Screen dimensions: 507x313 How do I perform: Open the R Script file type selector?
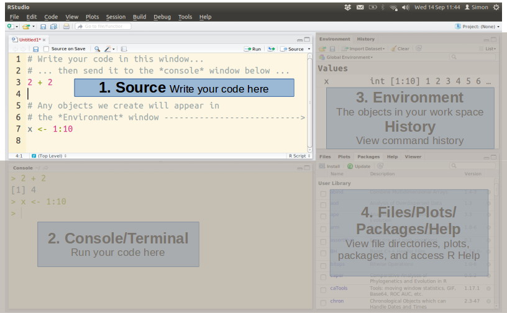point(299,156)
